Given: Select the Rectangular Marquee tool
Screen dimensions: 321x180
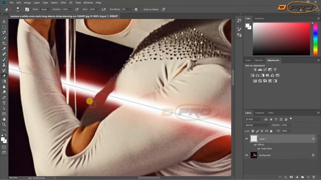Looking at the screenshot, I should pyautogui.click(x=4, y=27).
